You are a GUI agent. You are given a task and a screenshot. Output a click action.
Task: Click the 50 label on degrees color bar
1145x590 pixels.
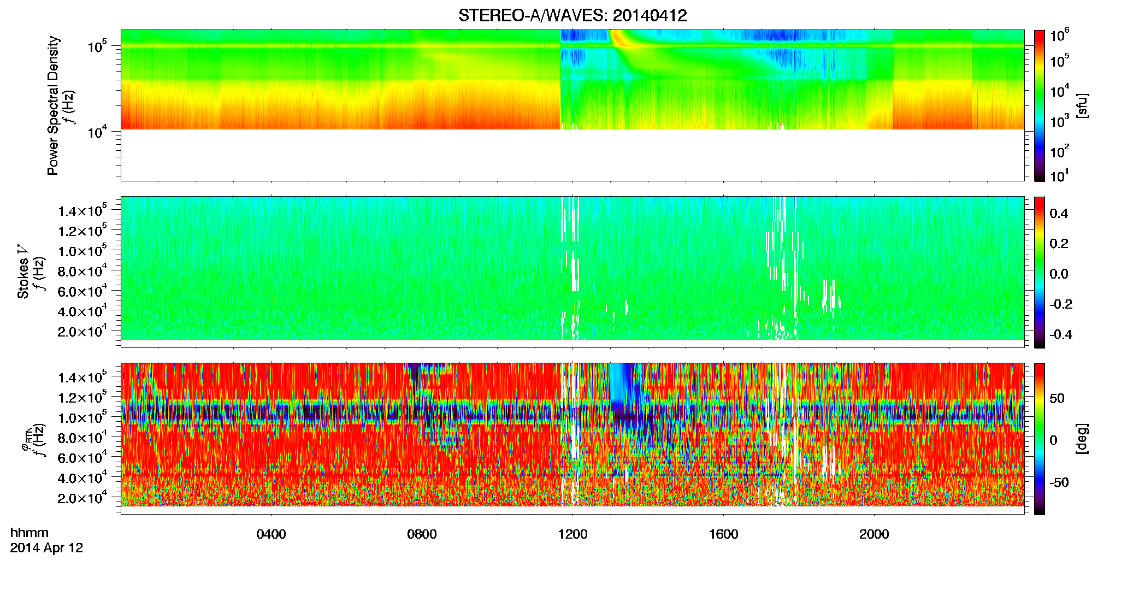[x=1057, y=398]
